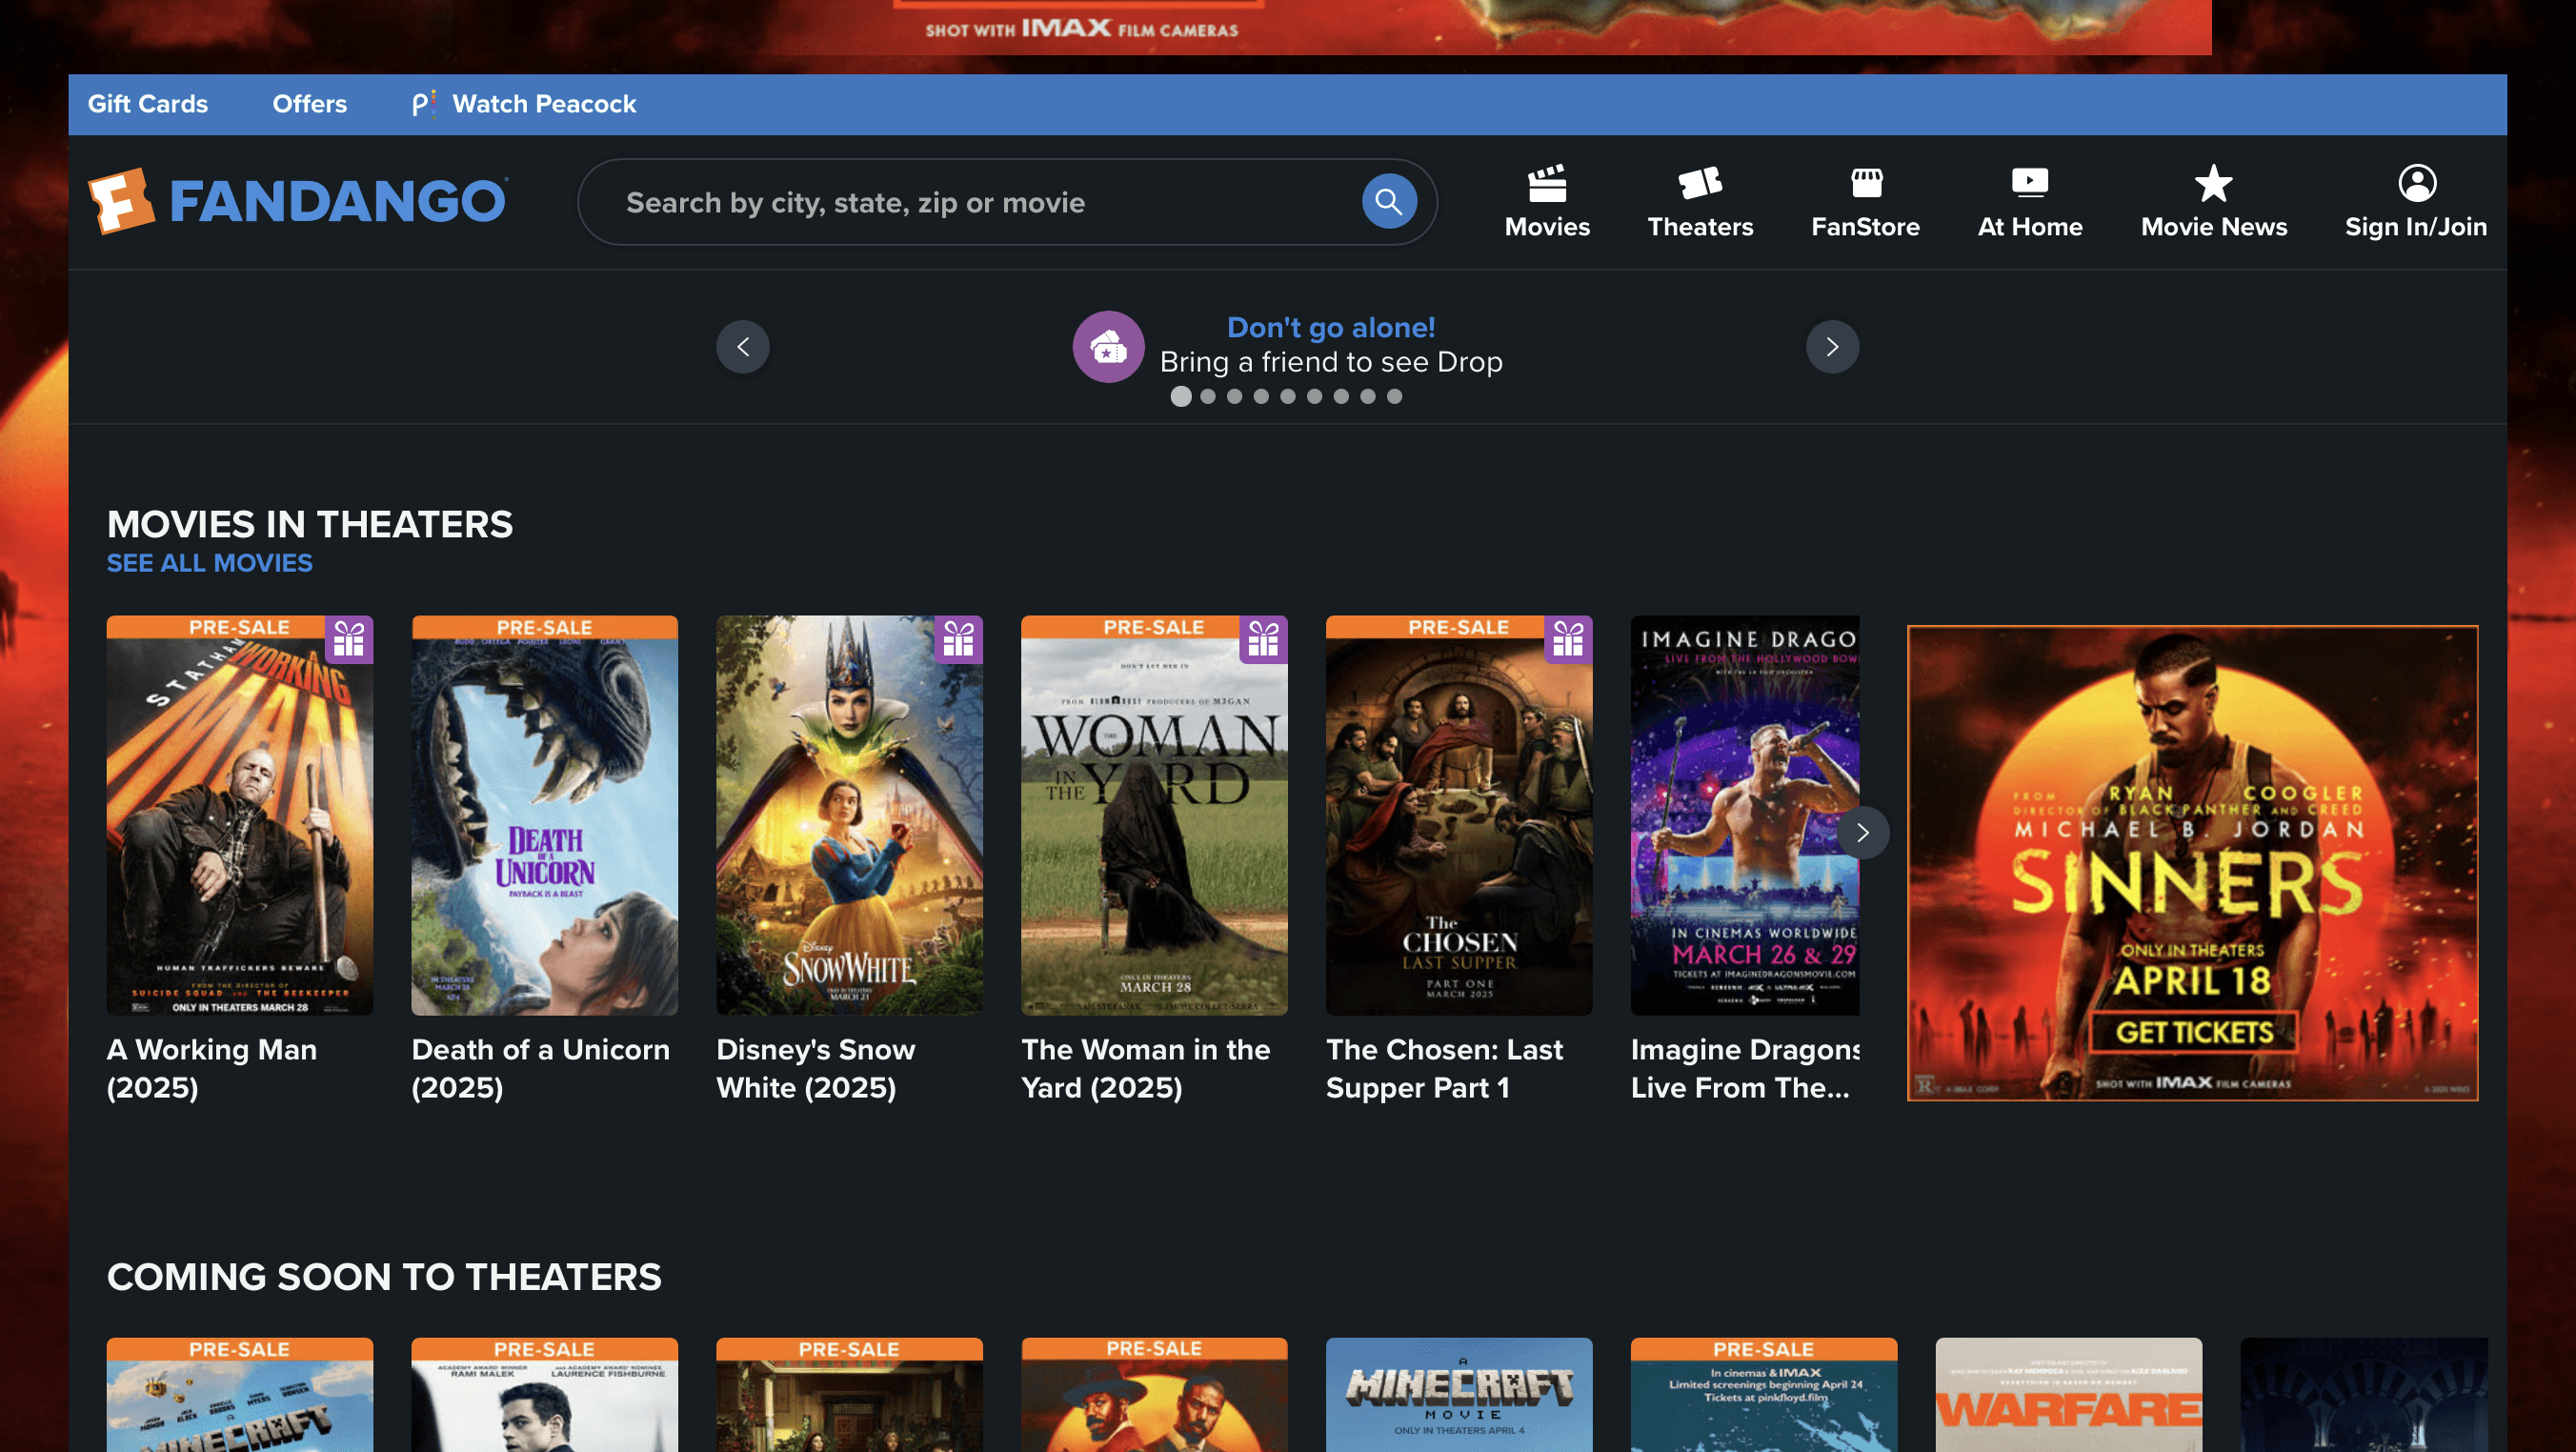Go to the previous promo banner
The image size is (2576, 1452).
tap(742, 347)
